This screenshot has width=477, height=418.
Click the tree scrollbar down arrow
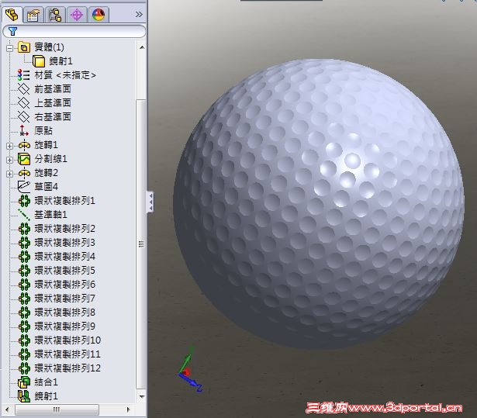142,396
